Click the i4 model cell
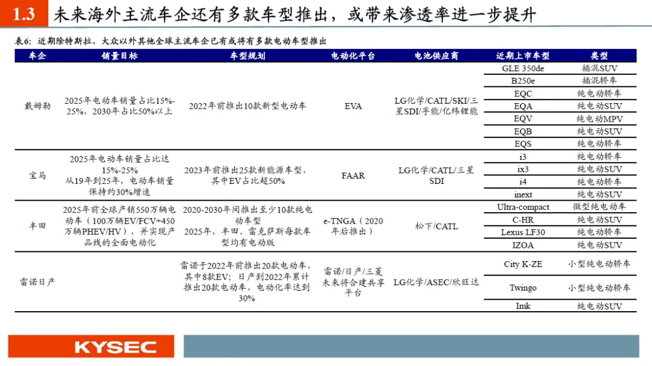The height and width of the screenshot is (366, 652). tap(523, 182)
